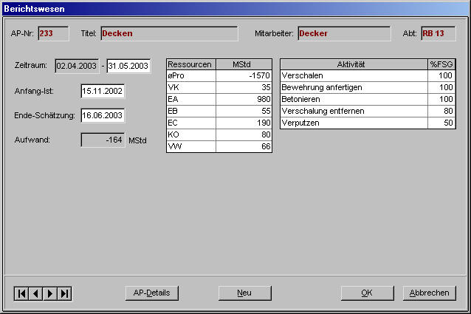Viewport: 471px width, 314px height.
Task: Go to next record arrow
Action: (x=50, y=293)
